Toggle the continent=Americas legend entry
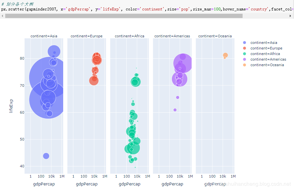 pyautogui.click(x=265, y=59)
